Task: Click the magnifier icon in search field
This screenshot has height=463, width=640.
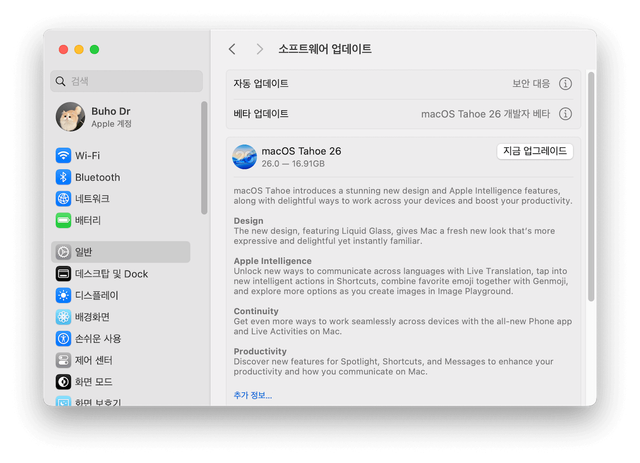Action: pos(60,81)
